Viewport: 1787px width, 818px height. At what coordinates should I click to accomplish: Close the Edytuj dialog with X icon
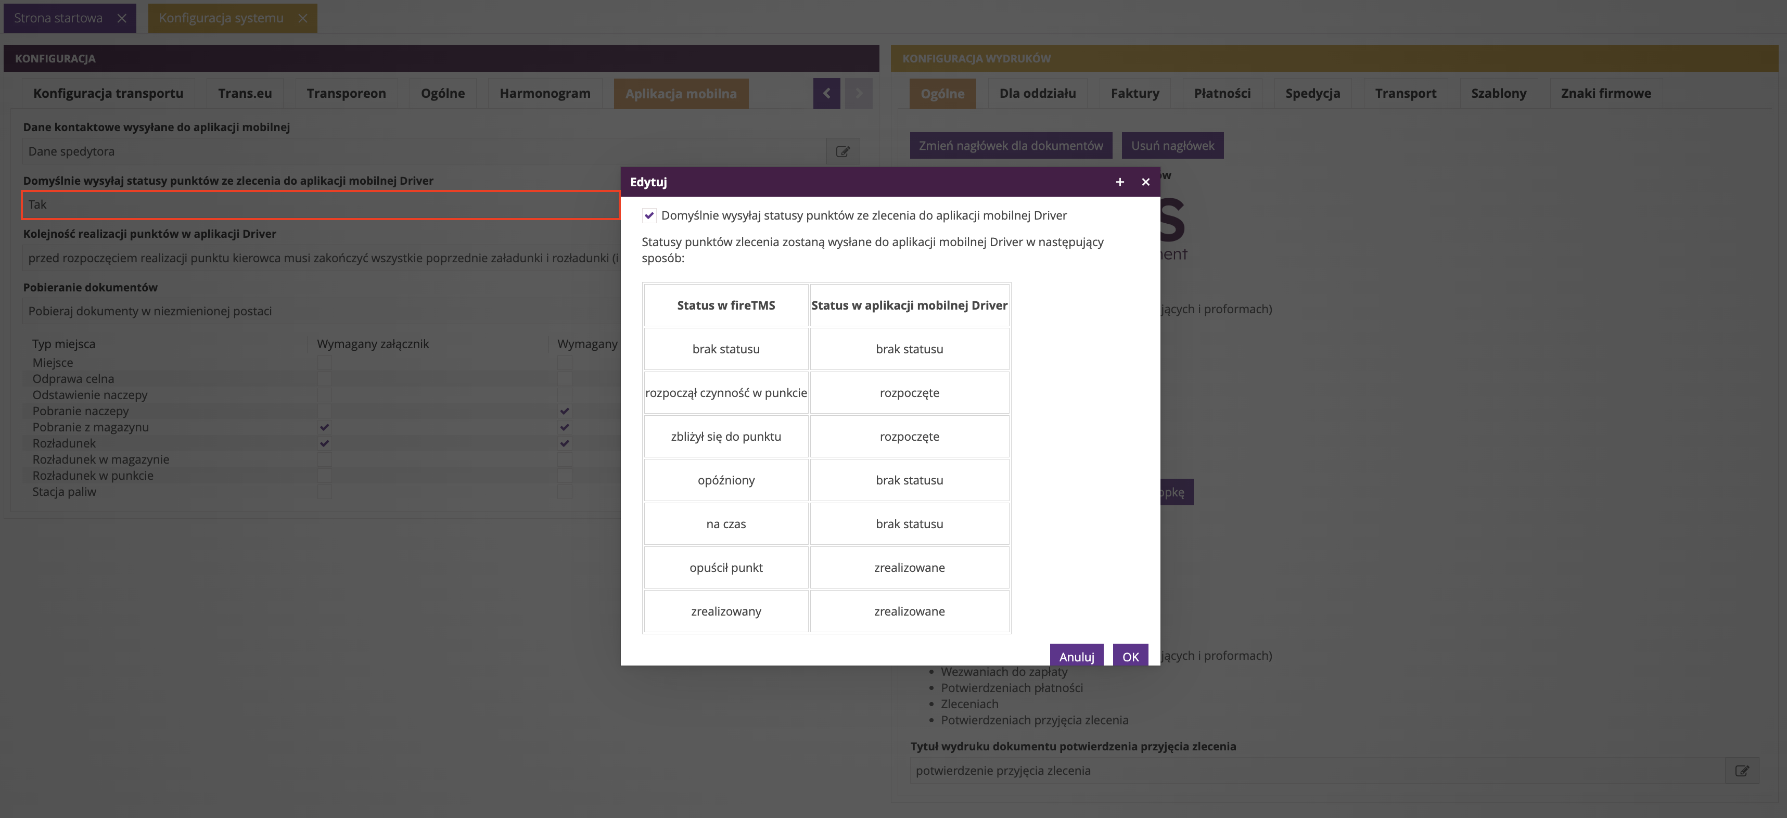coord(1145,182)
